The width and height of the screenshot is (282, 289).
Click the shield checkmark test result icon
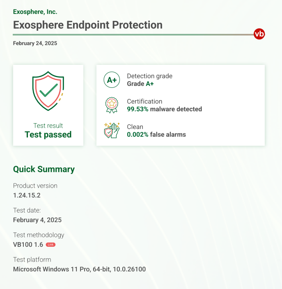click(x=48, y=91)
